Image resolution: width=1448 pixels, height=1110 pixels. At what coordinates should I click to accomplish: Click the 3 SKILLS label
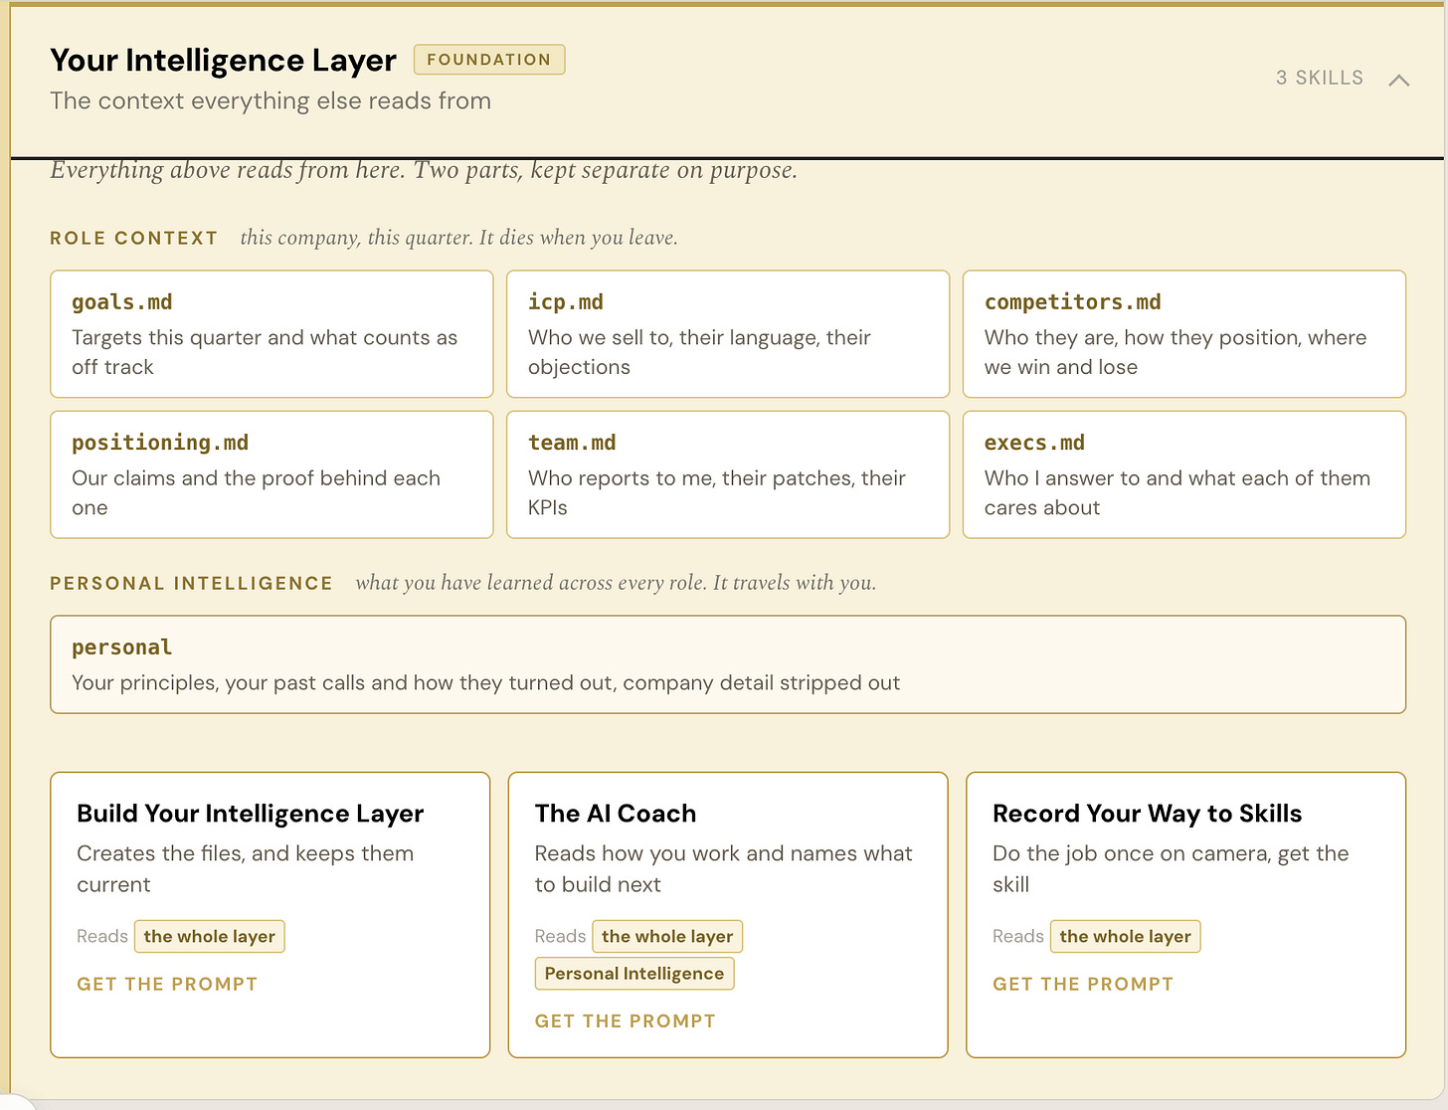pos(1320,78)
